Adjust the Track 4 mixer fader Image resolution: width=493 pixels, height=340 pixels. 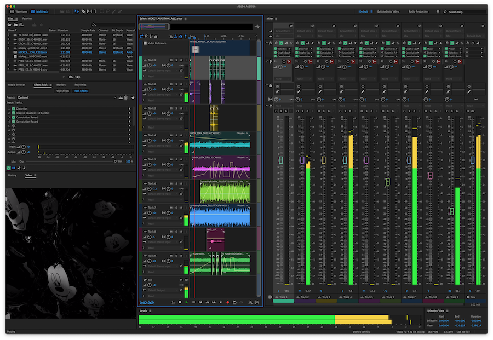tap(345, 160)
